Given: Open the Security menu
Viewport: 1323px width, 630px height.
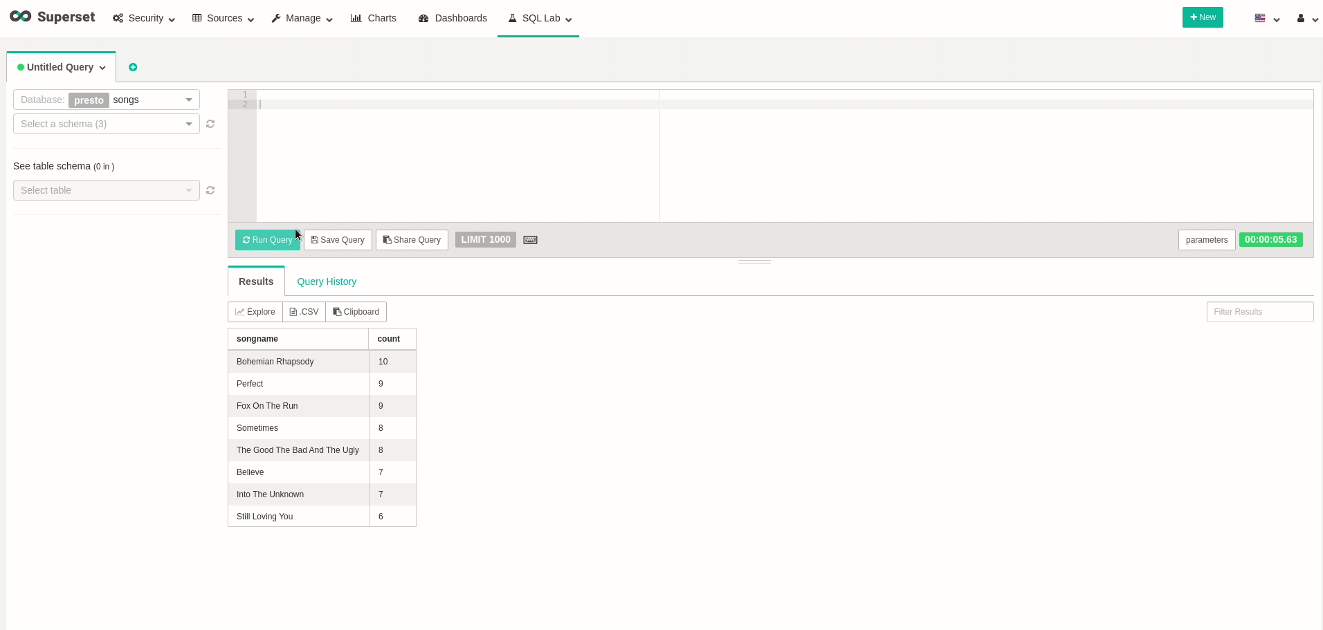Looking at the screenshot, I should 144,18.
